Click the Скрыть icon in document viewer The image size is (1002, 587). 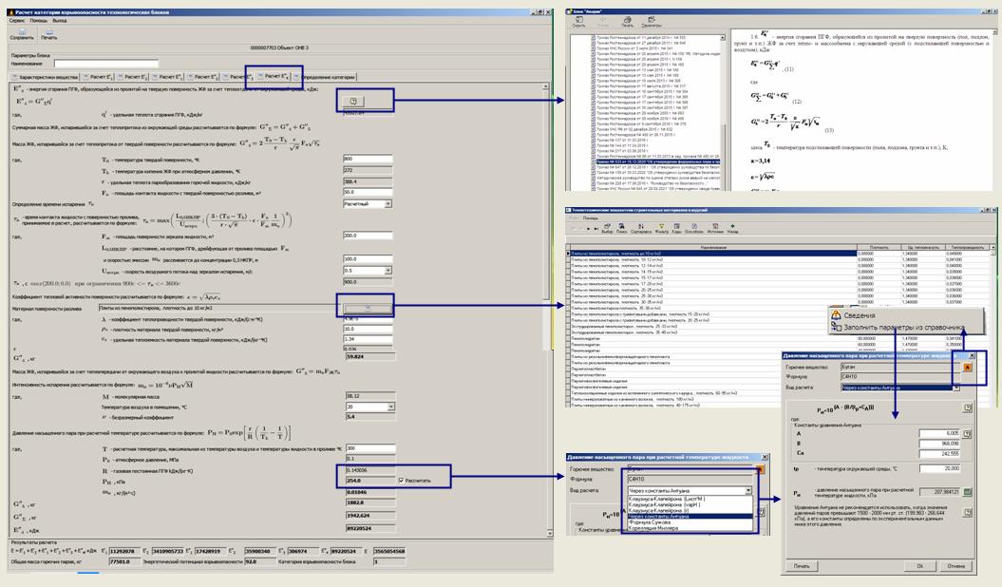click(579, 21)
